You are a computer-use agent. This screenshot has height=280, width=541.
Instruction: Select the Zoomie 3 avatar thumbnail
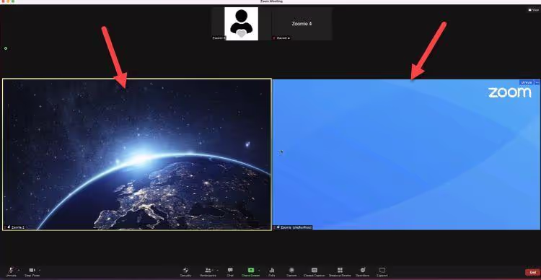241,24
